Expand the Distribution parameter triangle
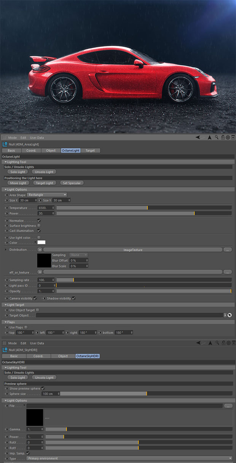This screenshot has width=236, height=463. coord(6,250)
